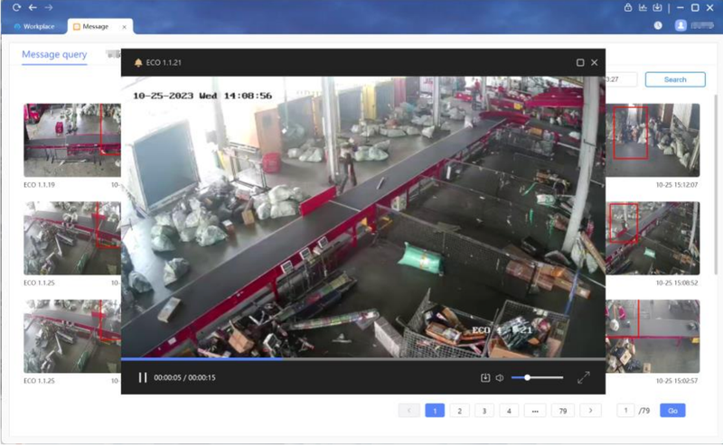This screenshot has height=445, width=723.
Task: Go to page 2 of results
Action: click(459, 411)
